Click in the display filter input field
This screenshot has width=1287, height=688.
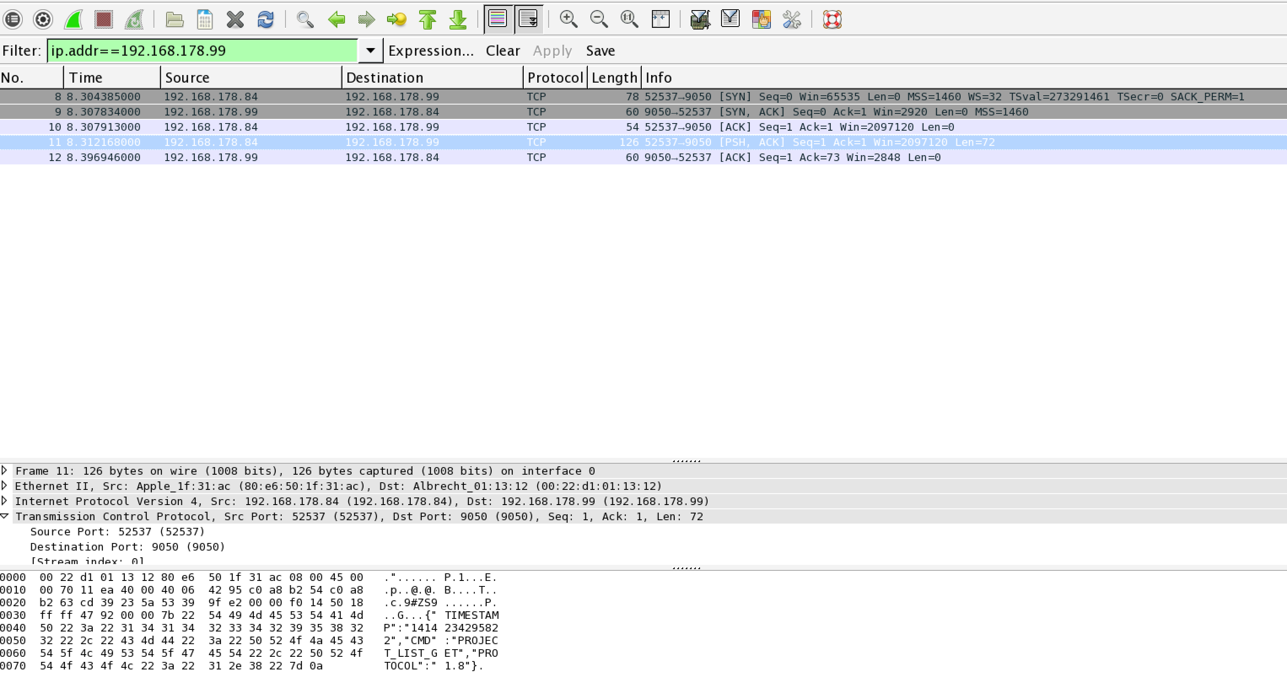[x=202, y=51]
